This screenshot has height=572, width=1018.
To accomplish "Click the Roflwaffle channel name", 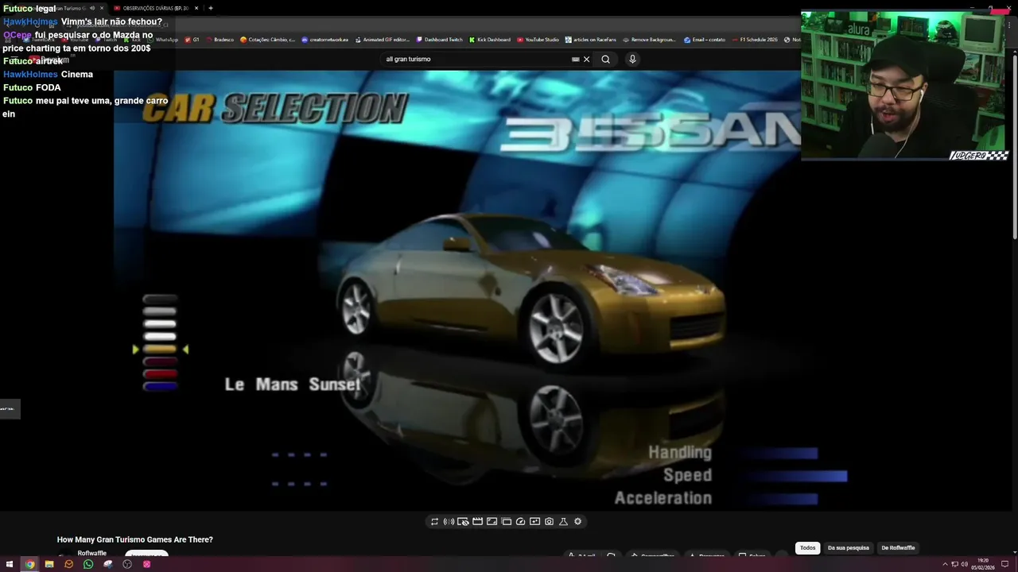I will (x=92, y=553).
